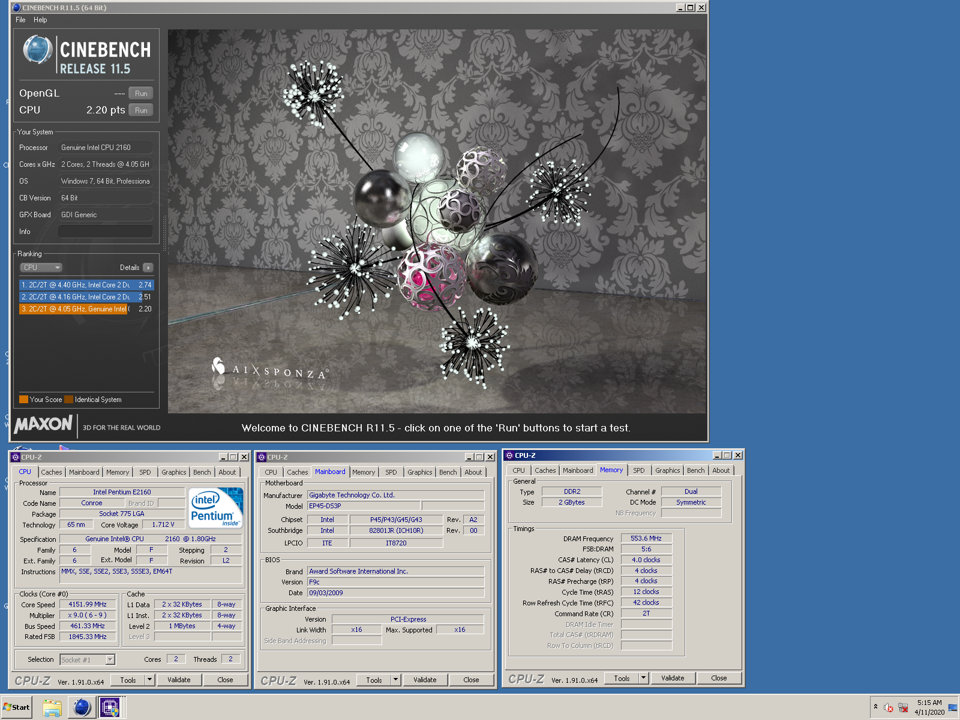
Task: Click the CPU-Z taskbar icon
Action: (x=110, y=708)
